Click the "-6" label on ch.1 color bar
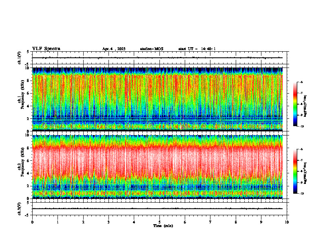323x249 pixels. click(301, 82)
